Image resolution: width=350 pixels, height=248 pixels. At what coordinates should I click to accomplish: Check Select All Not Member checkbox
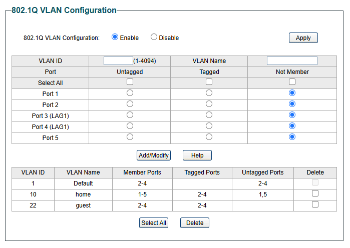(x=292, y=82)
